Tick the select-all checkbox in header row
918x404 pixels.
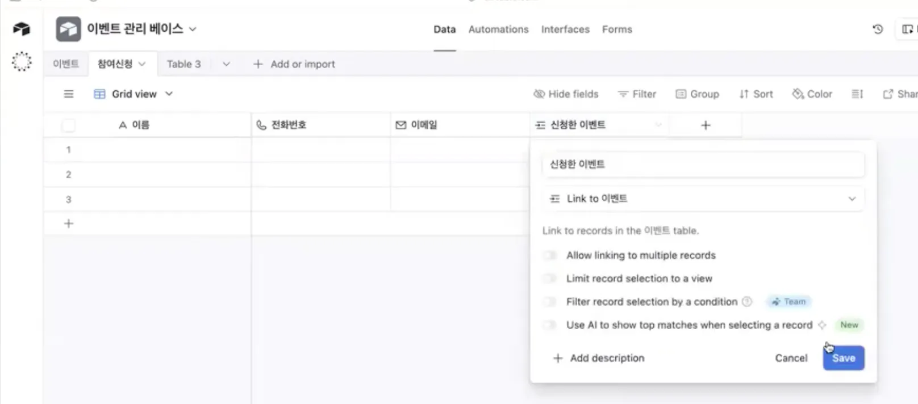[69, 125]
